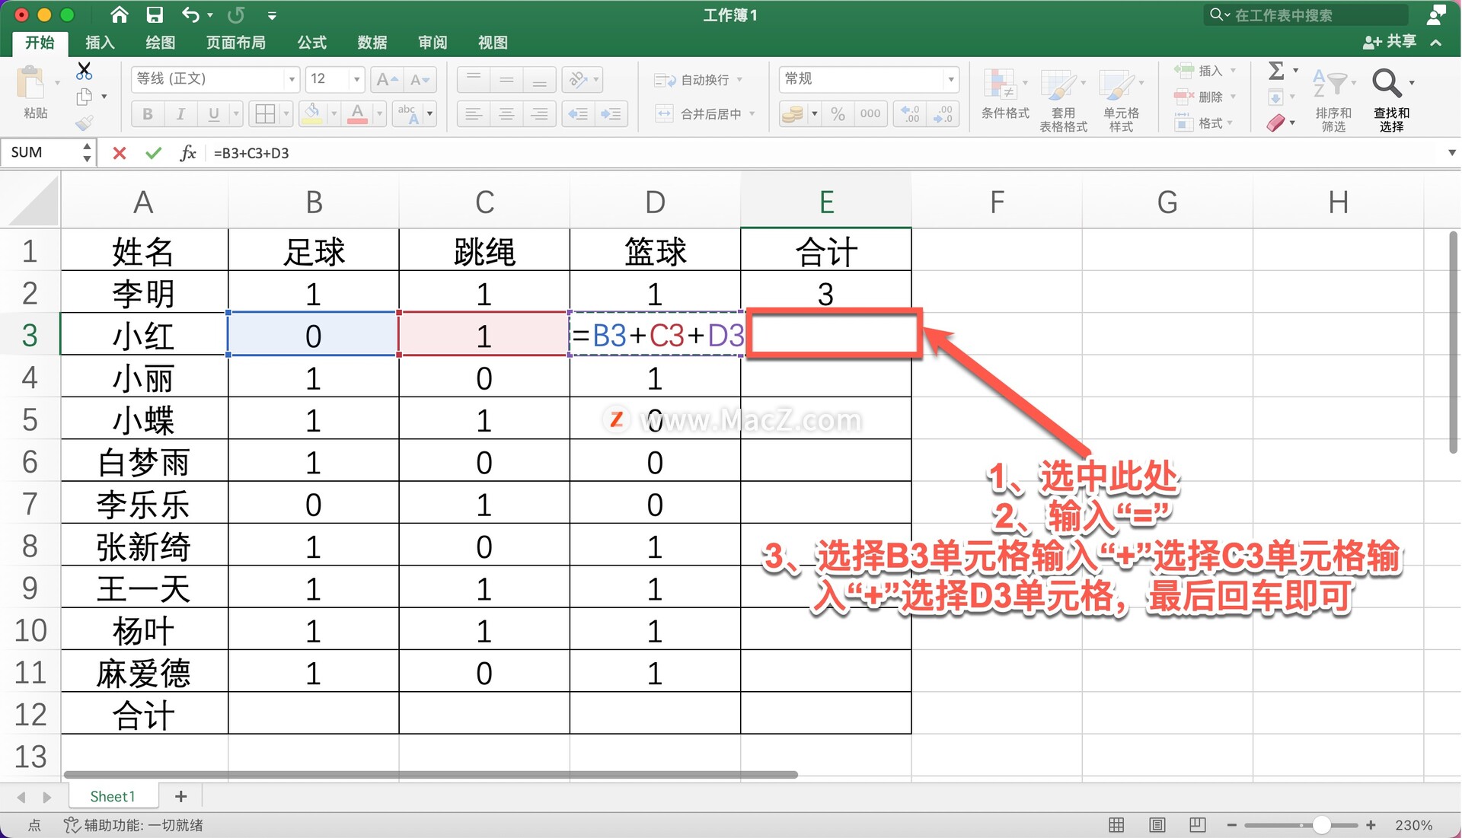Select the format painter brush
The image size is (1462, 838).
coord(85,122)
